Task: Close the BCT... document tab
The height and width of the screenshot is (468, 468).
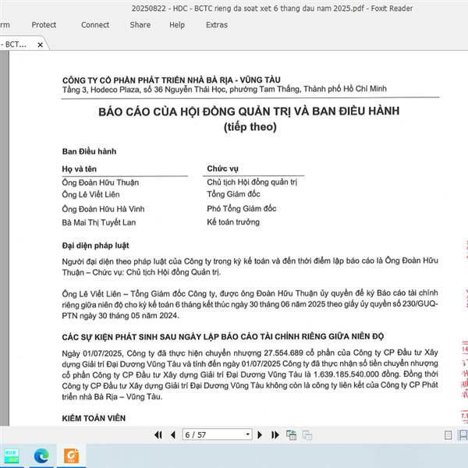Action: 40,44
